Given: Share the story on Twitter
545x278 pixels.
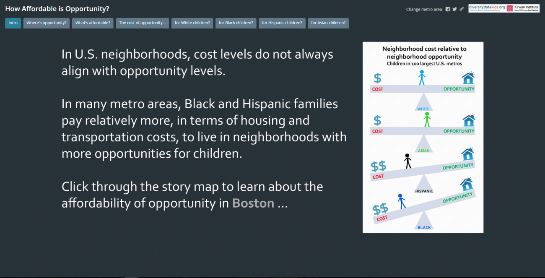Looking at the screenshot, I should tap(454, 9).
